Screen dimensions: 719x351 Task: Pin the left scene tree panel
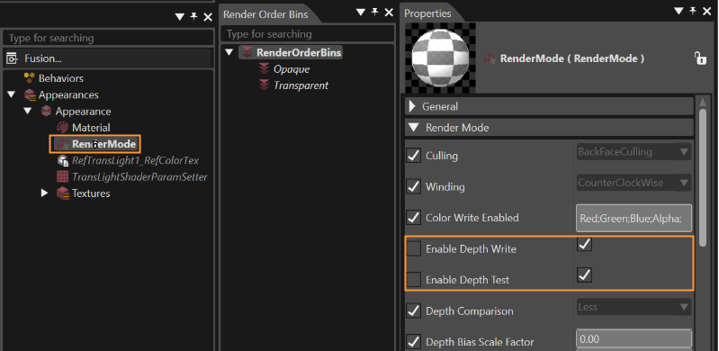(x=193, y=17)
